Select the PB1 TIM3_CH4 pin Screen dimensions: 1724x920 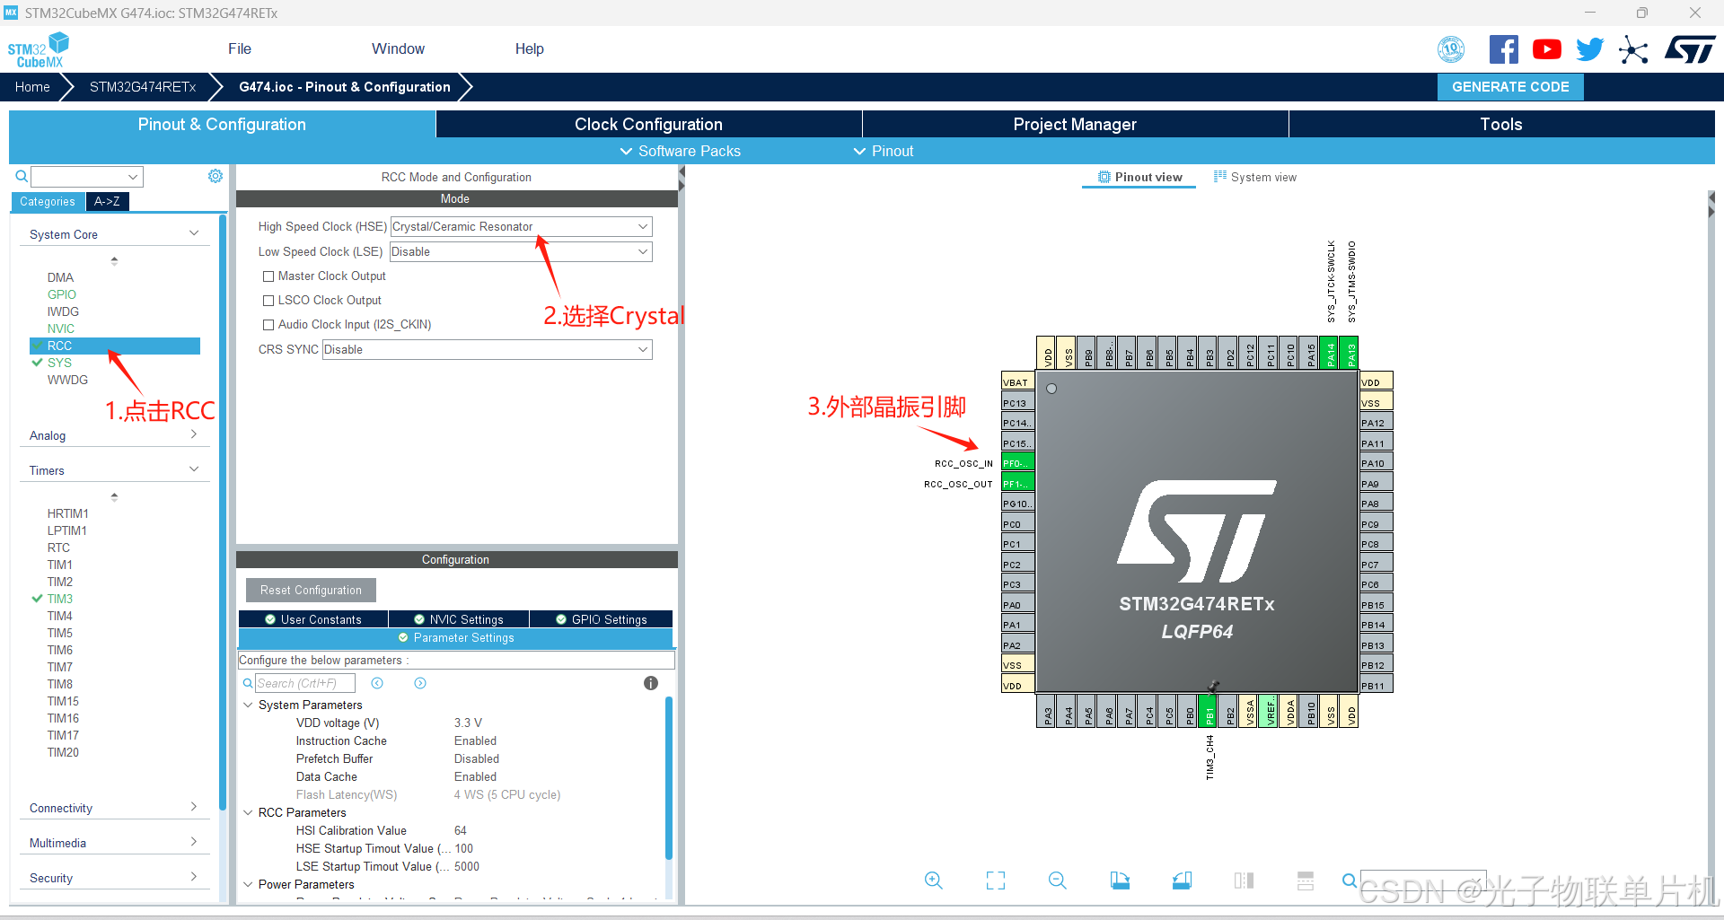click(x=1209, y=711)
